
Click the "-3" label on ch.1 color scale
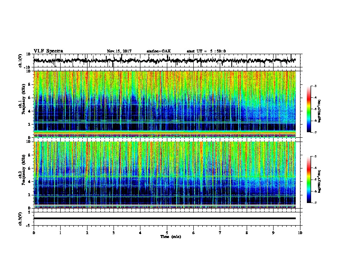click(x=315, y=86)
